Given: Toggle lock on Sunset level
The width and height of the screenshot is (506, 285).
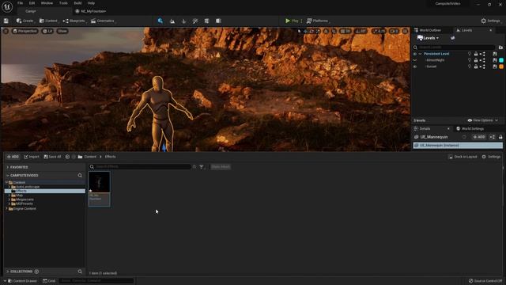Looking at the screenshot, I should [x=476, y=66].
